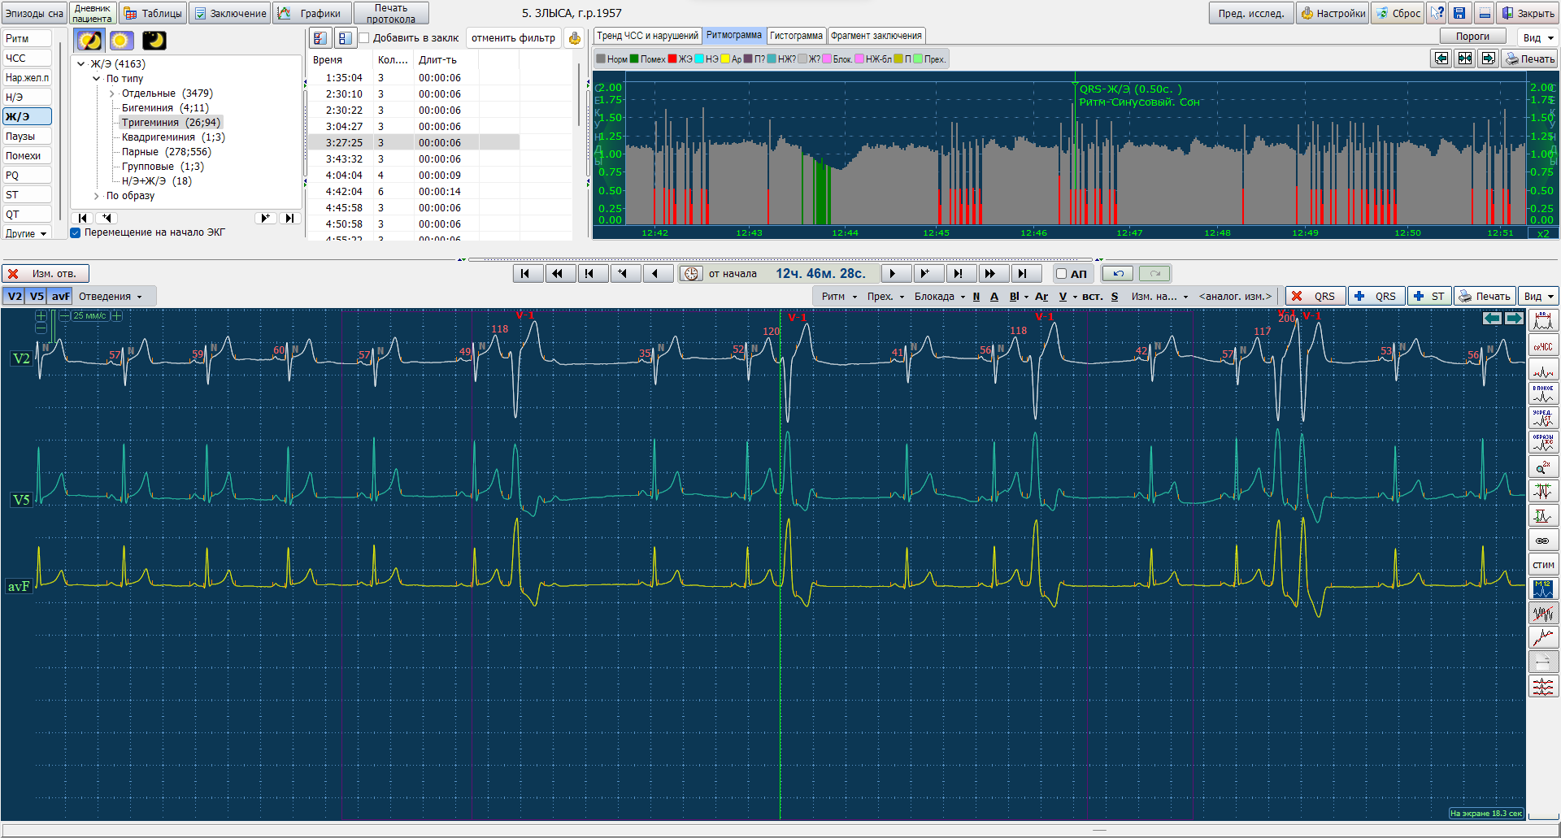Select the night moon filter icon
Screen dimensions: 1561x838
(x=154, y=41)
